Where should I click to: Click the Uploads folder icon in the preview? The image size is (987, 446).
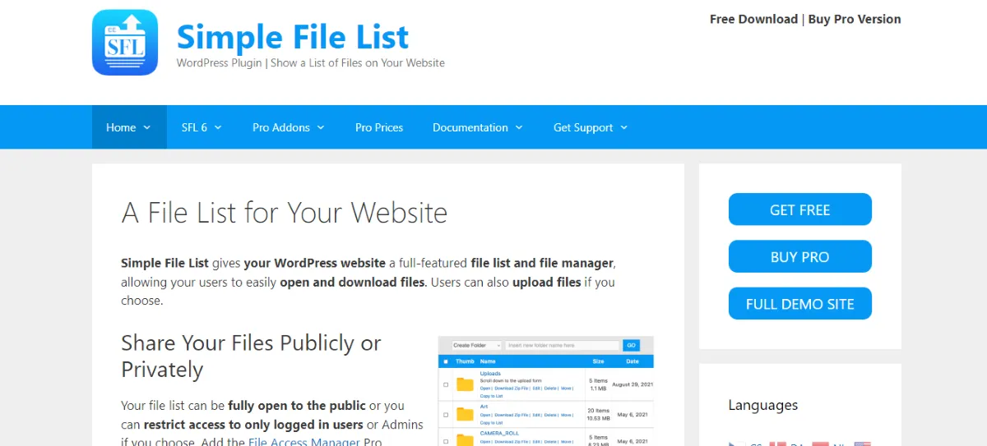click(466, 384)
